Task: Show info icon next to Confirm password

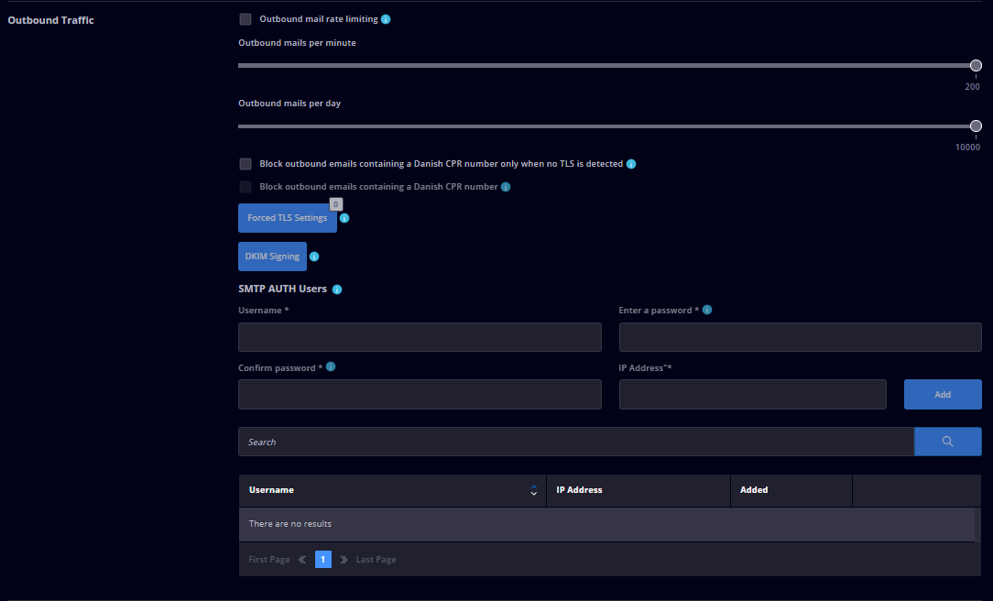Action: coord(331,366)
